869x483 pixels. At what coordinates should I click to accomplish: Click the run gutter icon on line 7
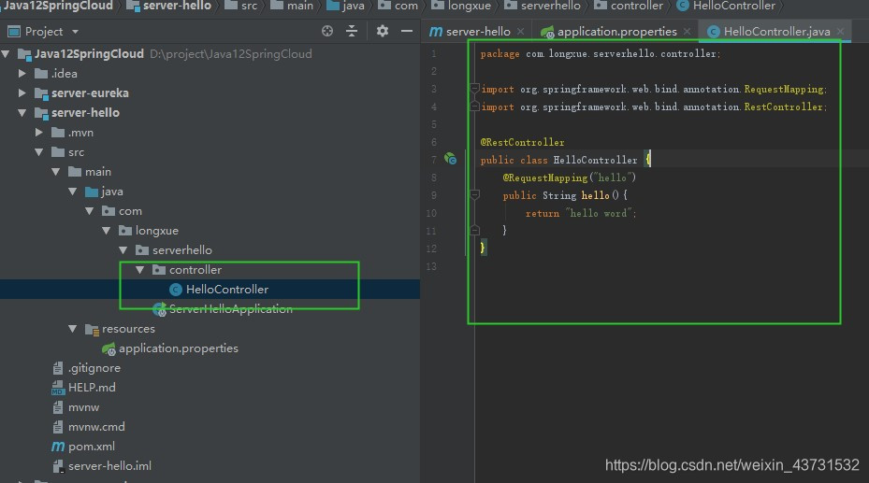(x=450, y=160)
